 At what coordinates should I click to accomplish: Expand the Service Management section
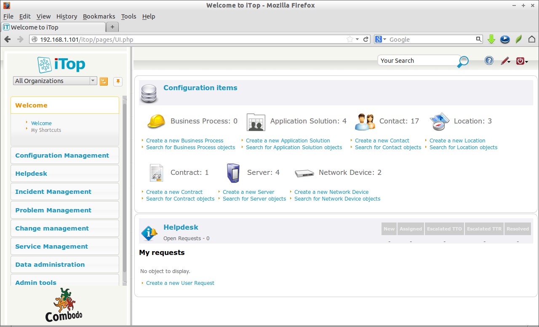pyautogui.click(x=65, y=247)
